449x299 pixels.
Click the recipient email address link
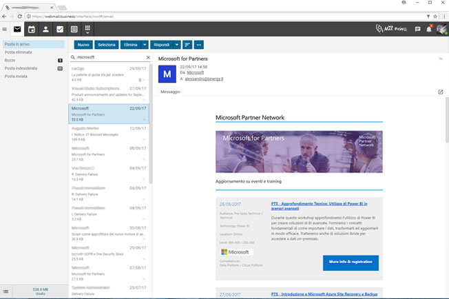(x=204, y=79)
